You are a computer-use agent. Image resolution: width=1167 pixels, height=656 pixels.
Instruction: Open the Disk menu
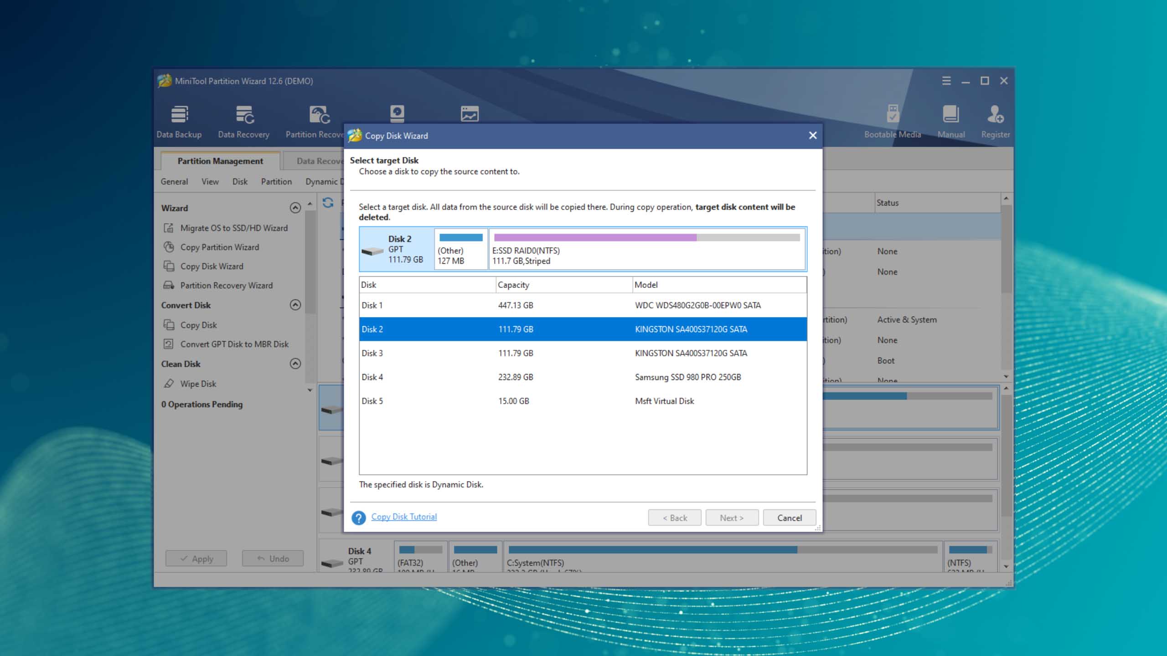point(240,181)
